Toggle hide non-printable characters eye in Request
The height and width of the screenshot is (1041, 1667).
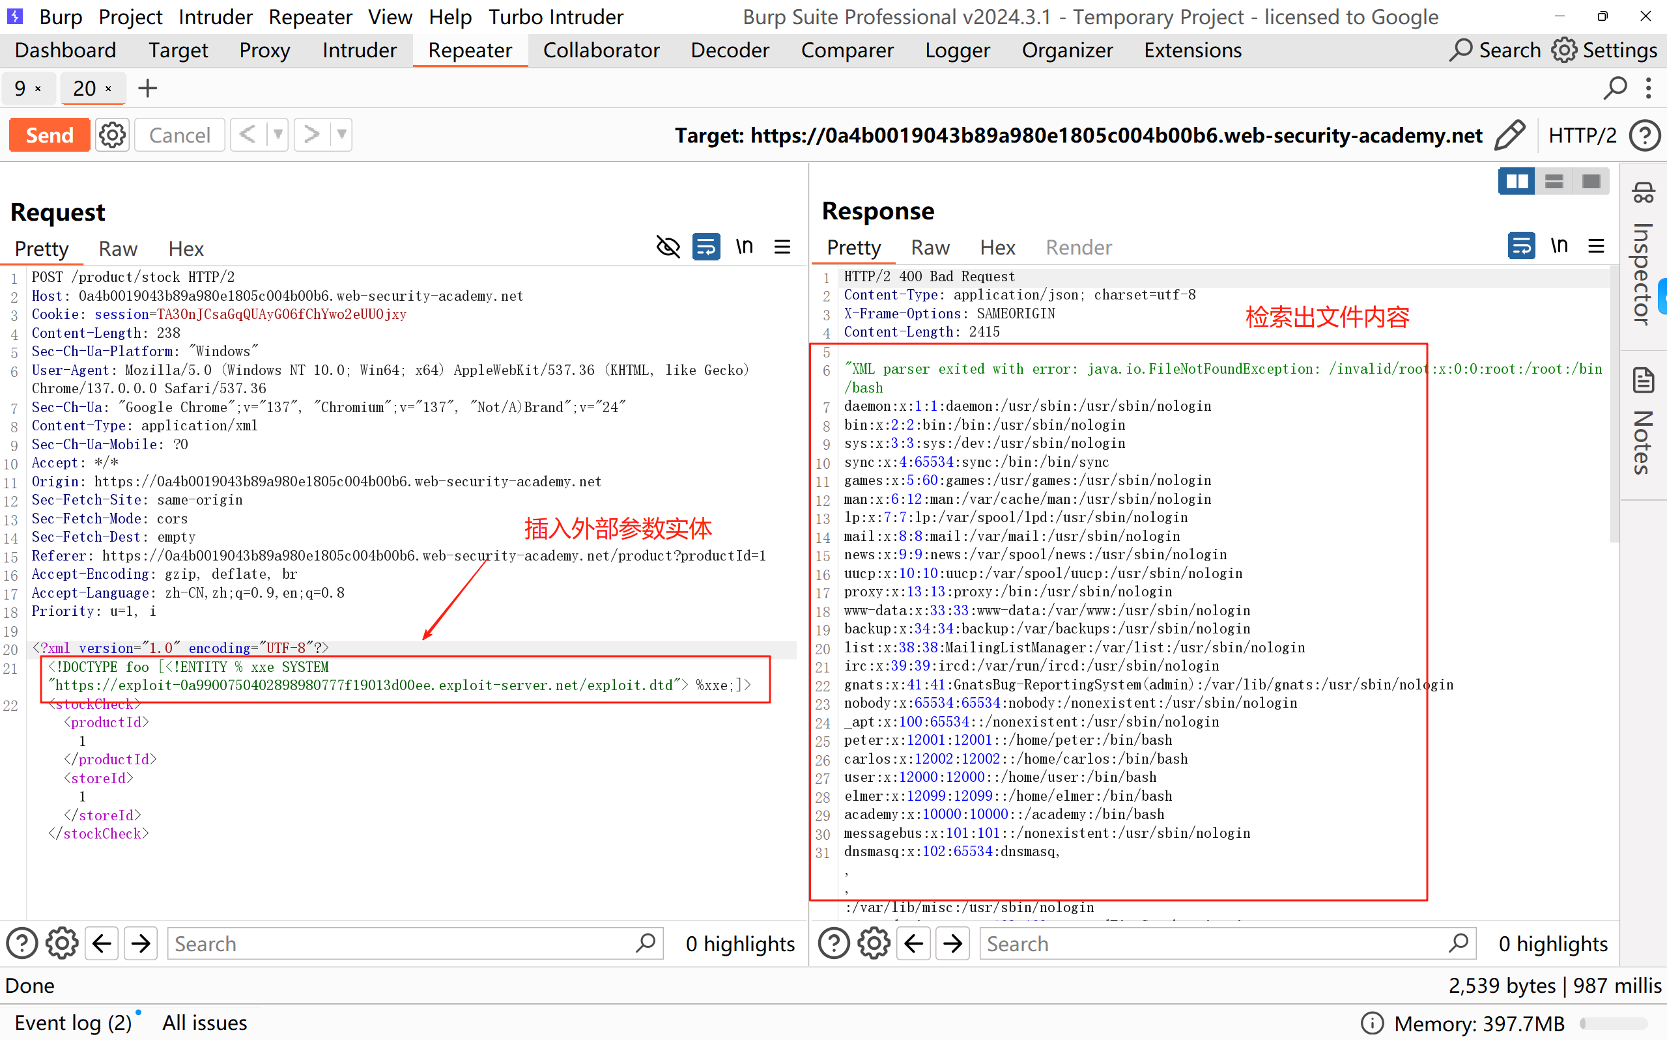point(668,247)
